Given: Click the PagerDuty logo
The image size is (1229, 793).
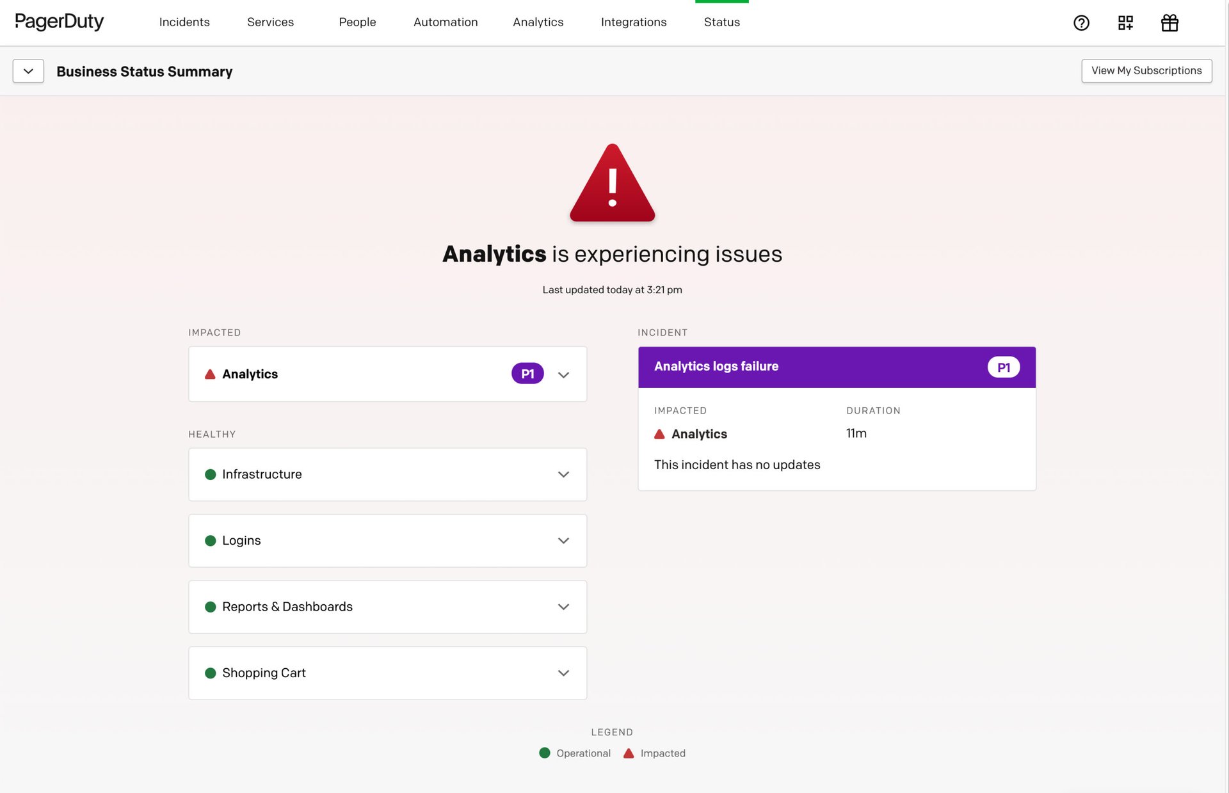Looking at the screenshot, I should pos(60,21).
